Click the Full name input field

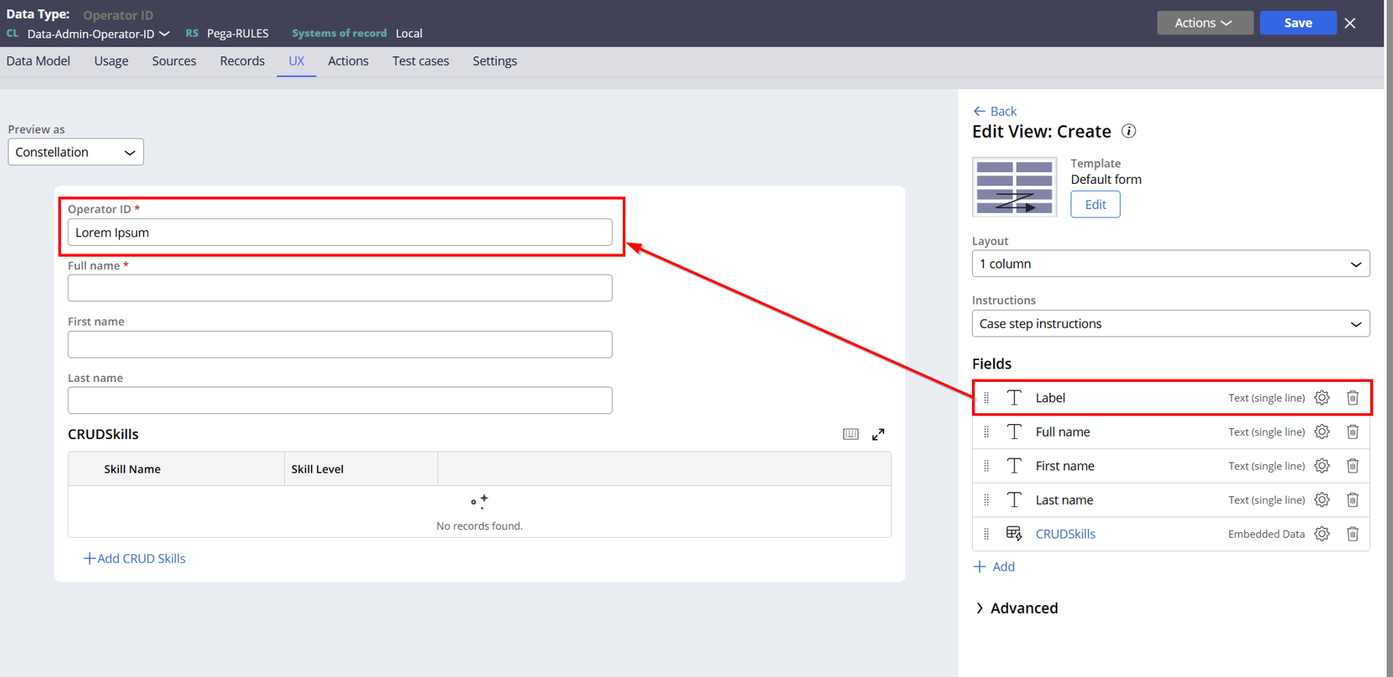click(x=340, y=288)
